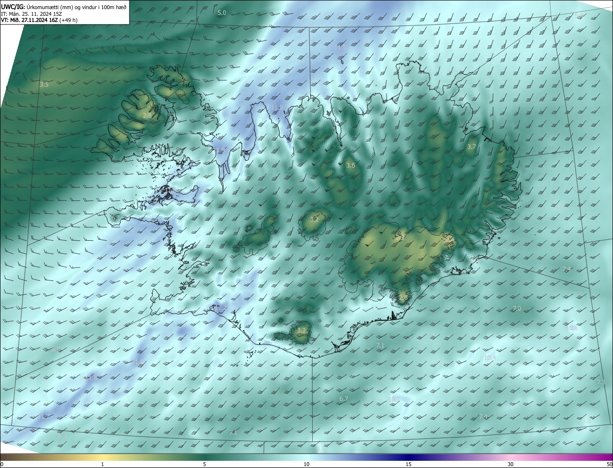The height and width of the screenshot is (468, 613).
Task: Pick the 30 label on the color legend
Action: 511,464
